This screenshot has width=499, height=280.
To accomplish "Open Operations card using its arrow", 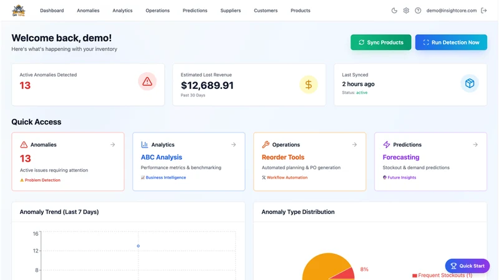I will [x=354, y=144].
